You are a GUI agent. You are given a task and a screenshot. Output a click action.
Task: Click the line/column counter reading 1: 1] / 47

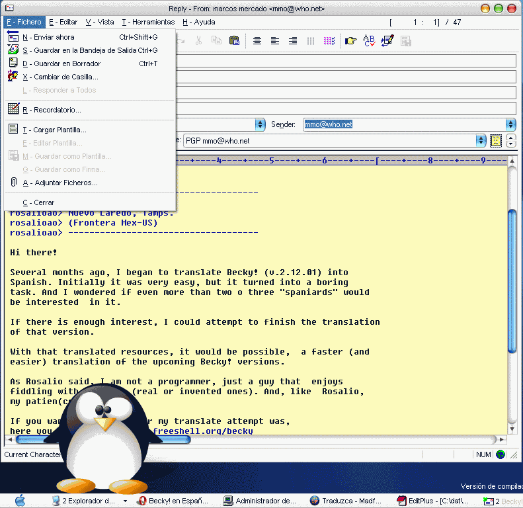point(425,22)
